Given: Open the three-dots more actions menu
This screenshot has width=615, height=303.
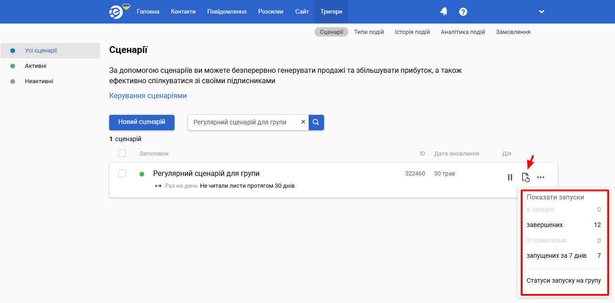Looking at the screenshot, I should (x=541, y=177).
